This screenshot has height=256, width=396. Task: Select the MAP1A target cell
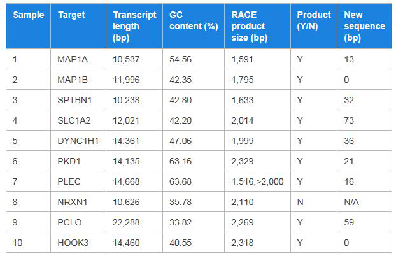[x=71, y=59]
